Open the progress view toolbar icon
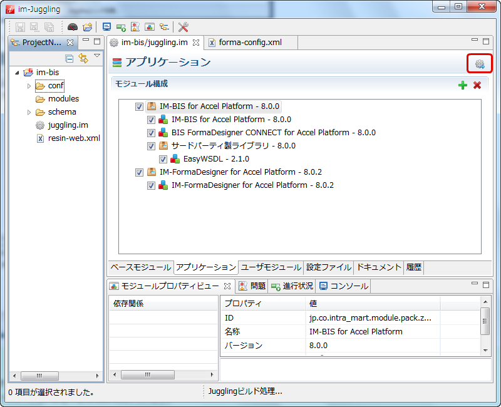 [121, 27]
